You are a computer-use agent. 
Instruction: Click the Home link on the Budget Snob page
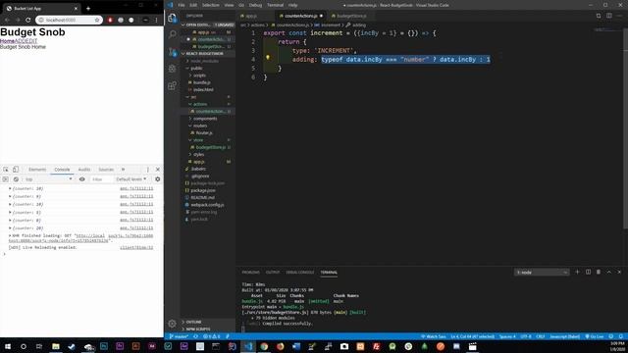point(7,41)
